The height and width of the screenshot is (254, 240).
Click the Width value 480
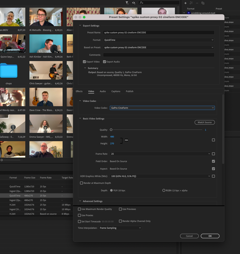coord(112,137)
